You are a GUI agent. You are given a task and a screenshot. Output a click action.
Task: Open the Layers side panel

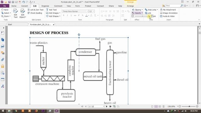3,46
